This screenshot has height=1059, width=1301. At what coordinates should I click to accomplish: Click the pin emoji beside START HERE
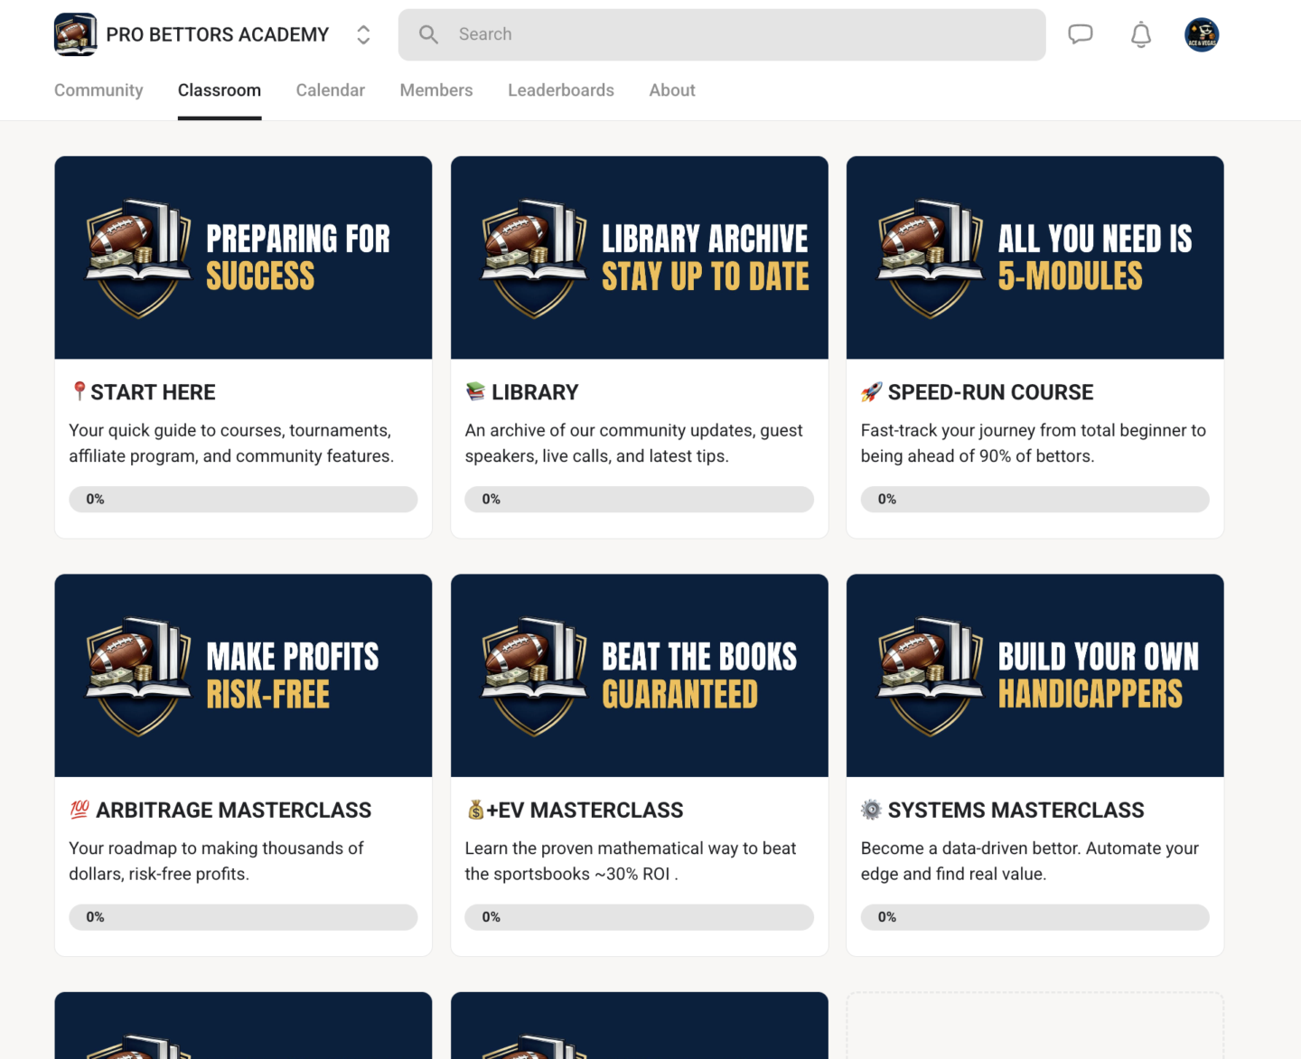[x=79, y=391]
